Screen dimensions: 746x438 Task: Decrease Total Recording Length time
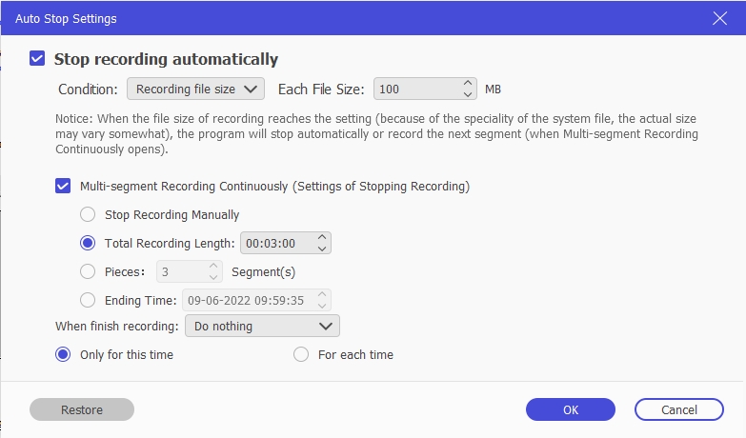click(x=322, y=249)
